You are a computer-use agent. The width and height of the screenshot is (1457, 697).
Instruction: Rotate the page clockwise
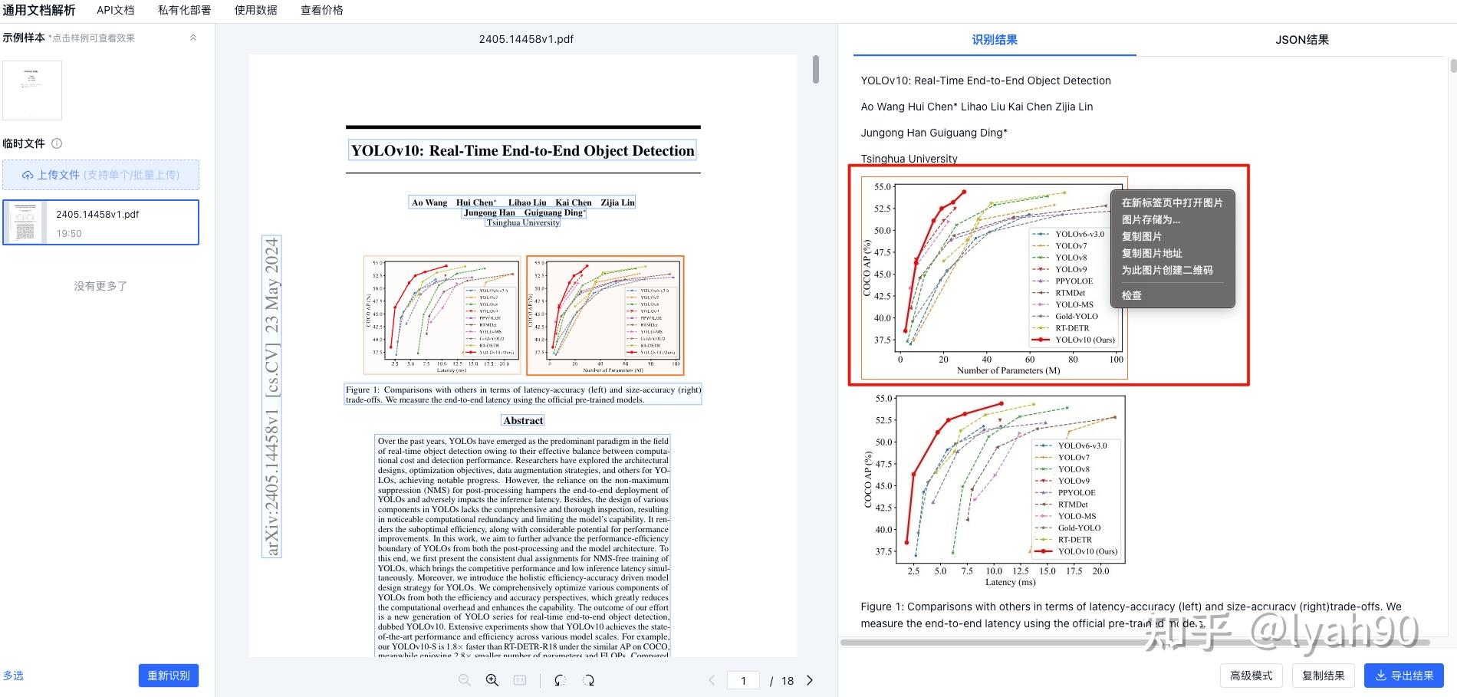[x=588, y=680]
